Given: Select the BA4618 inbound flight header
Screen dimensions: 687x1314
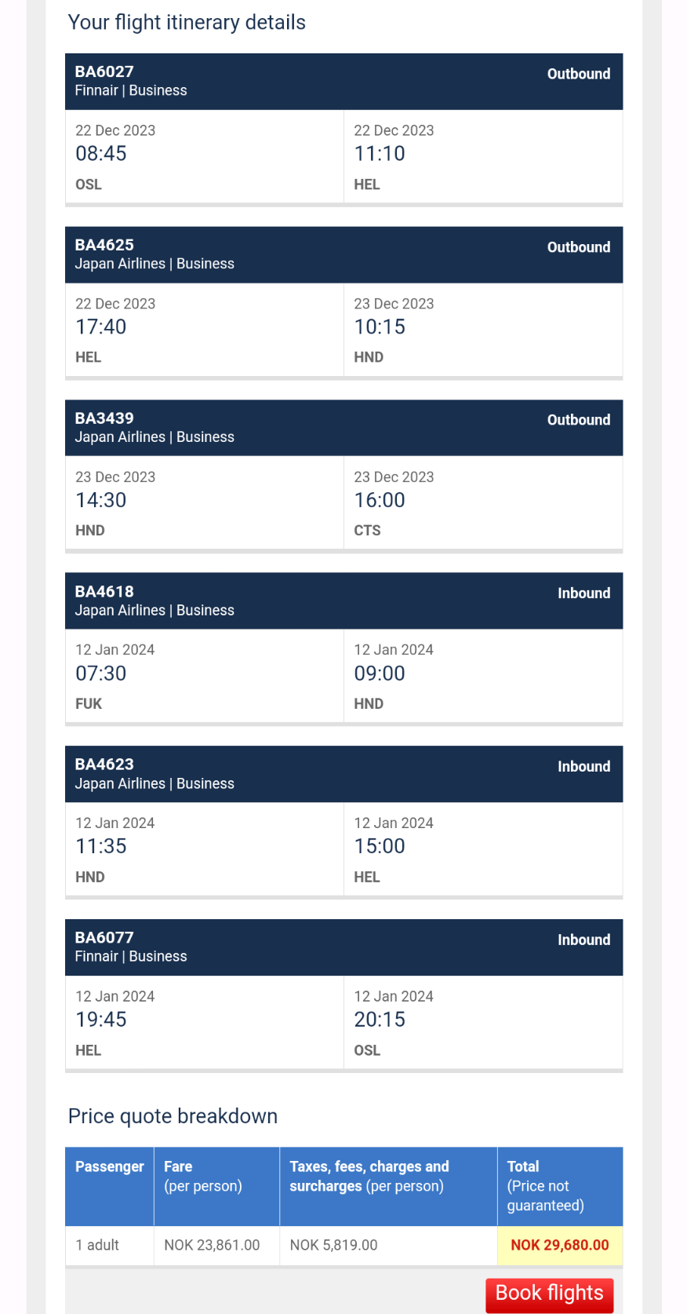Looking at the screenshot, I should [x=343, y=601].
